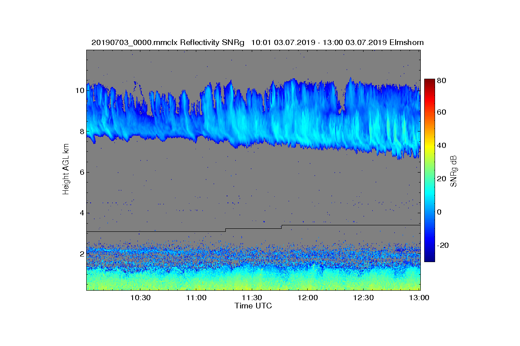Click the '10:30' time tick label
This screenshot has height=346, width=520.
pos(140,298)
